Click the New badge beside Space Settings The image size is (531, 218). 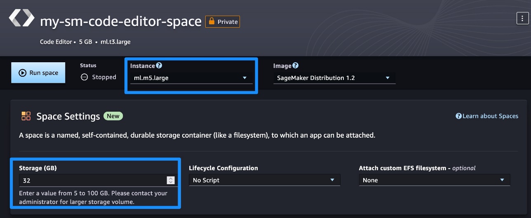coord(113,116)
